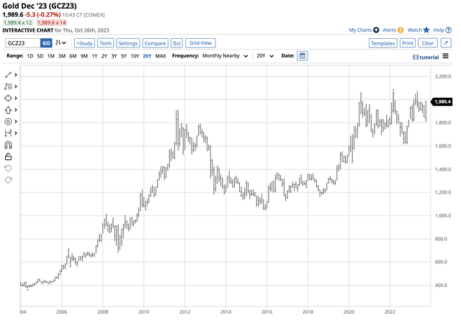Select the measurement range tool icon
The image size is (461, 326).
[x=8, y=133]
